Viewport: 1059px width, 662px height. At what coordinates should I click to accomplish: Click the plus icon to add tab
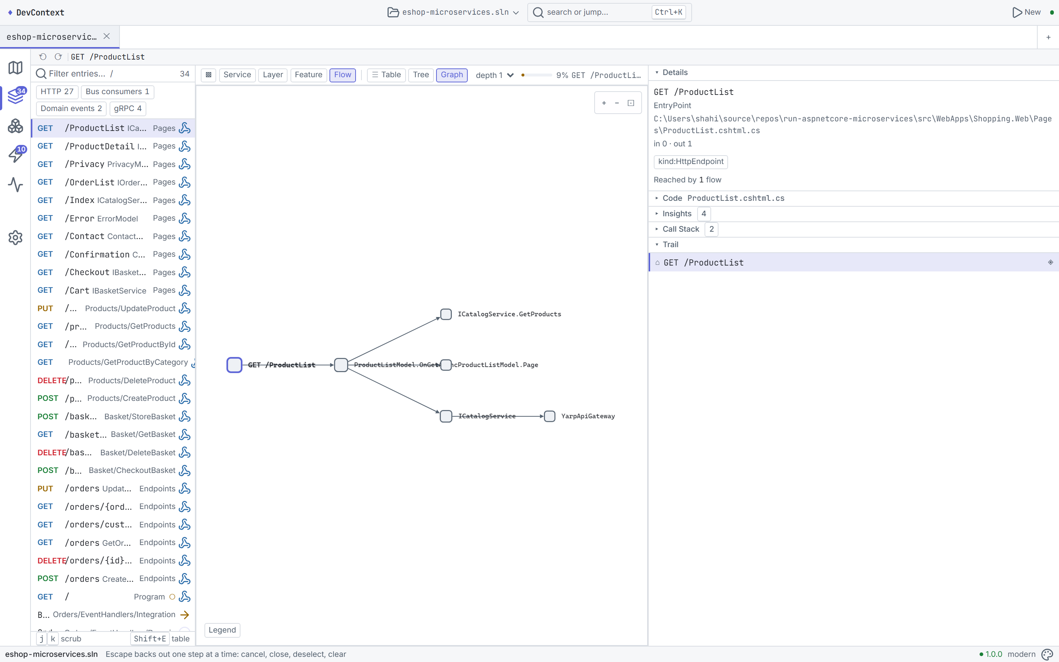click(1048, 37)
